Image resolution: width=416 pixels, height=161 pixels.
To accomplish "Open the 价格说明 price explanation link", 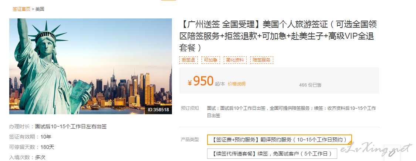I will (237, 84).
